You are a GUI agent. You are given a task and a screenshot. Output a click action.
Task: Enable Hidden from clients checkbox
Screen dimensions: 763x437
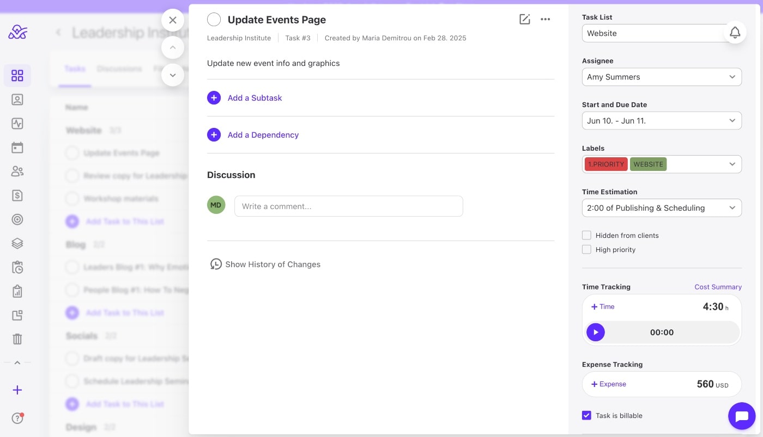(x=586, y=236)
